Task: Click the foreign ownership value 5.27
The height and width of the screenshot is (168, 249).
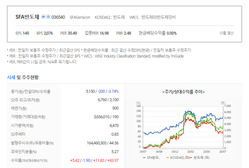Action: [x=115, y=152]
